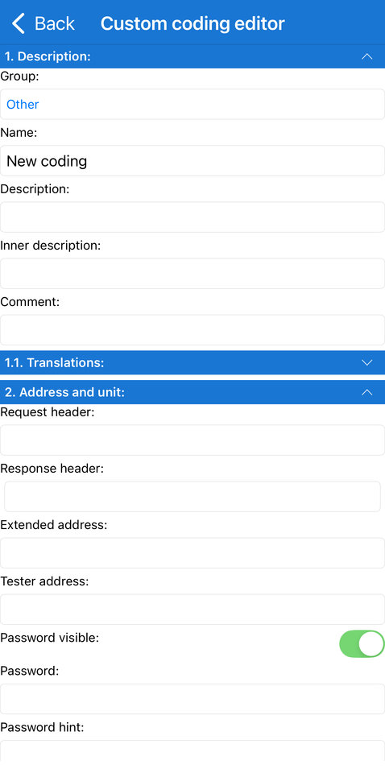
Task: Focus the Name field containing New coding
Action: (192, 161)
